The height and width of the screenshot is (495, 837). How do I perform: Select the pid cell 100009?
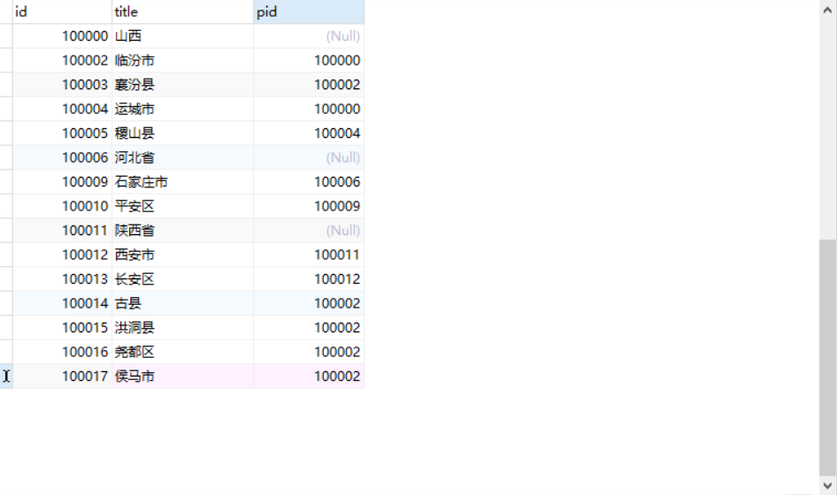309,207
